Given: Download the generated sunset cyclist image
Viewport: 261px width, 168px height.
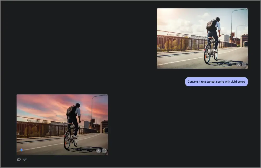Looking at the screenshot, I should (x=98, y=151).
